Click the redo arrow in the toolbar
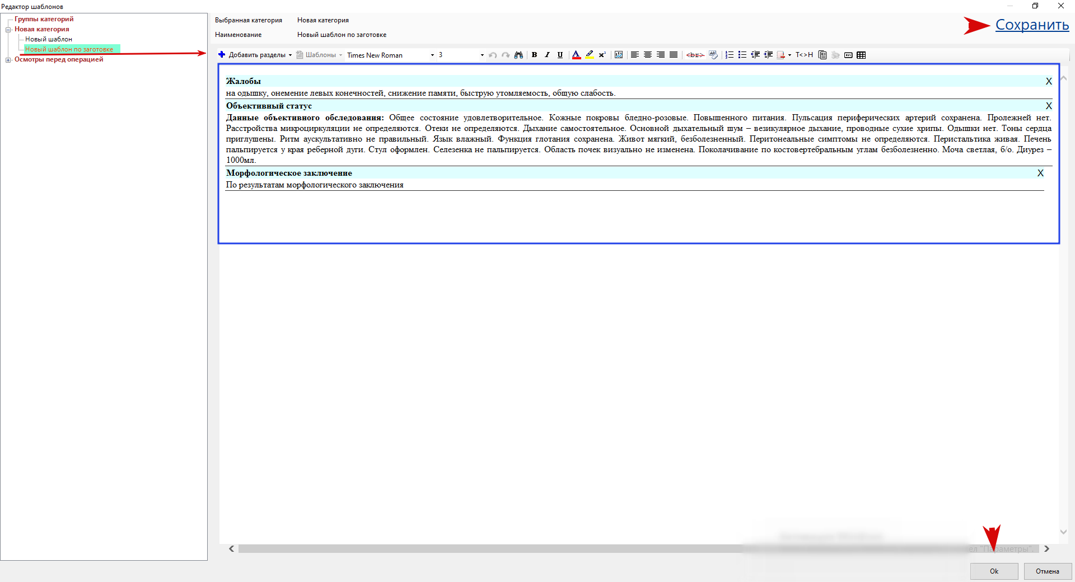Viewport: 1075px width, 582px height. (506, 55)
